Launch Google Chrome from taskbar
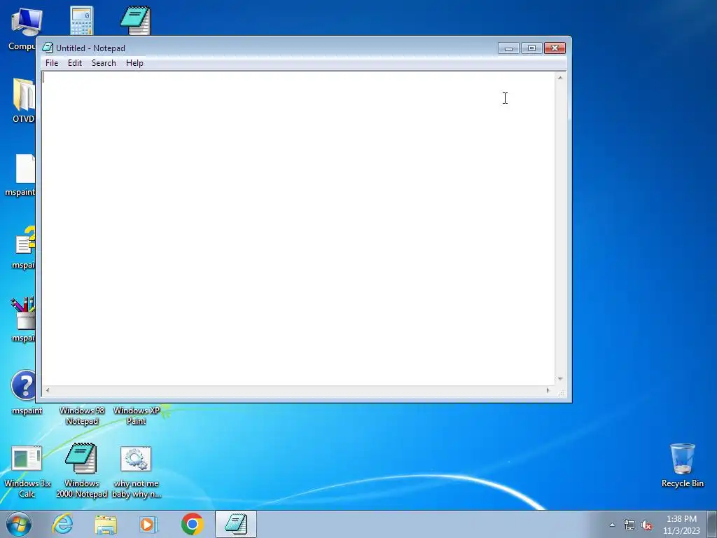This screenshot has width=717, height=538. pos(193,524)
